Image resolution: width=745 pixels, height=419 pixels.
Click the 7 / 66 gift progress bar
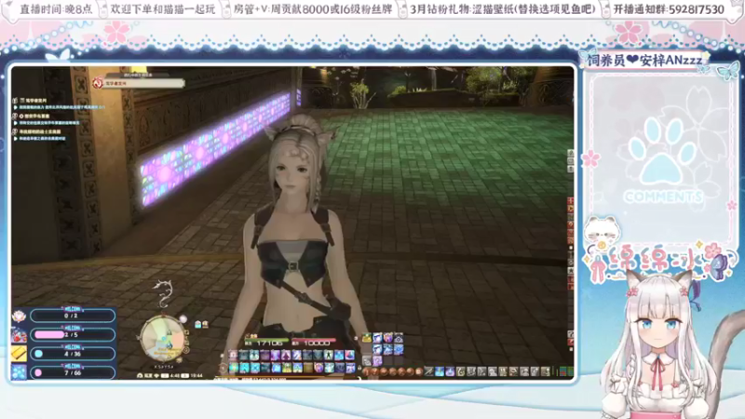pyautogui.click(x=73, y=372)
